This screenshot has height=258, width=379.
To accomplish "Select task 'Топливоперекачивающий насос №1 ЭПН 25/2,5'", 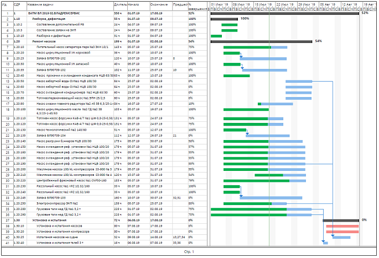I will [x=71, y=98].
